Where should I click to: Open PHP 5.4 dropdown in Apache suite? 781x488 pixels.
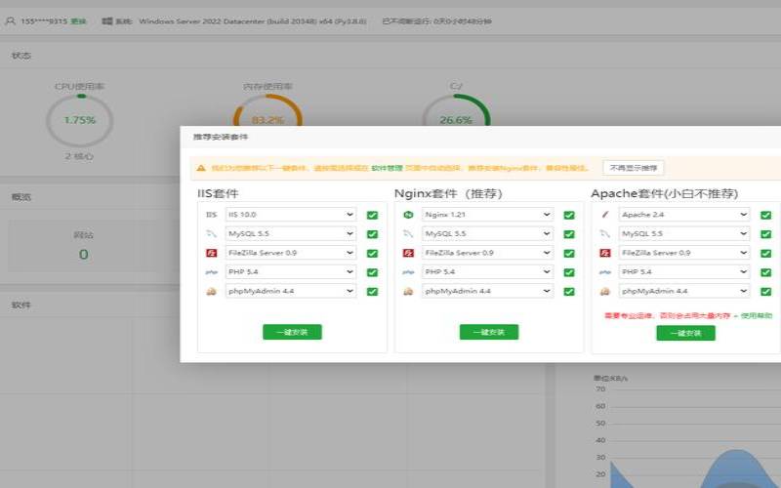point(684,272)
